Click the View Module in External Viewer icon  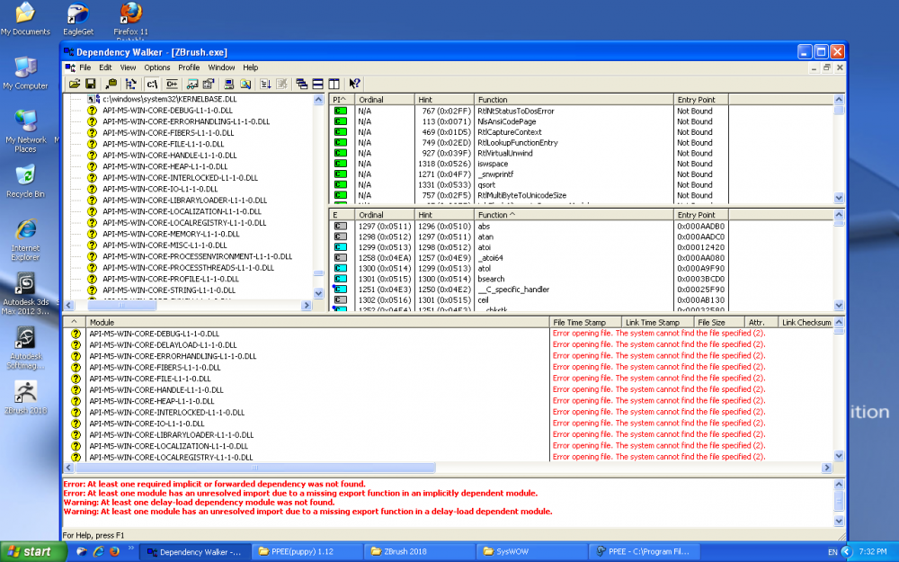click(x=193, y=84)
